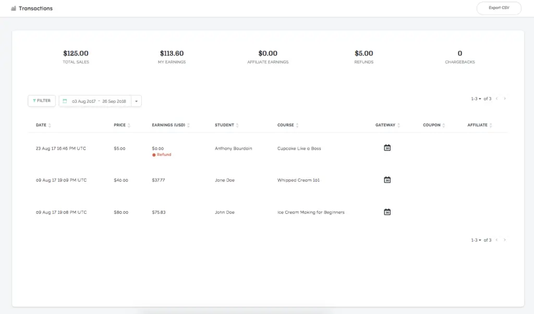Open the Anthony Bourdain student entry

(233, 149)
